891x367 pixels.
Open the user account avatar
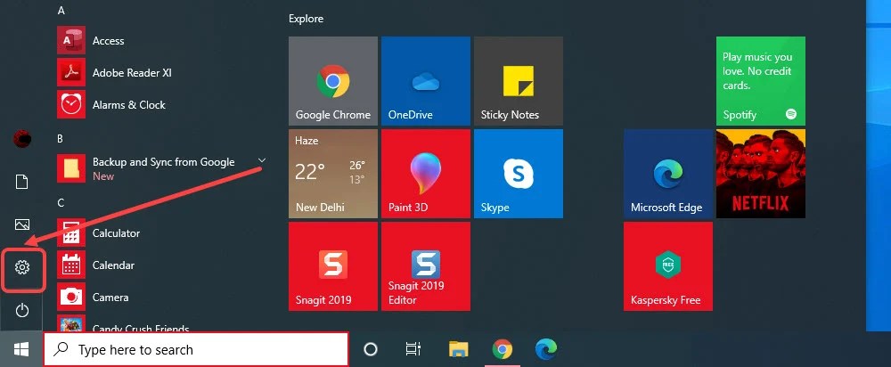[22, 138]
